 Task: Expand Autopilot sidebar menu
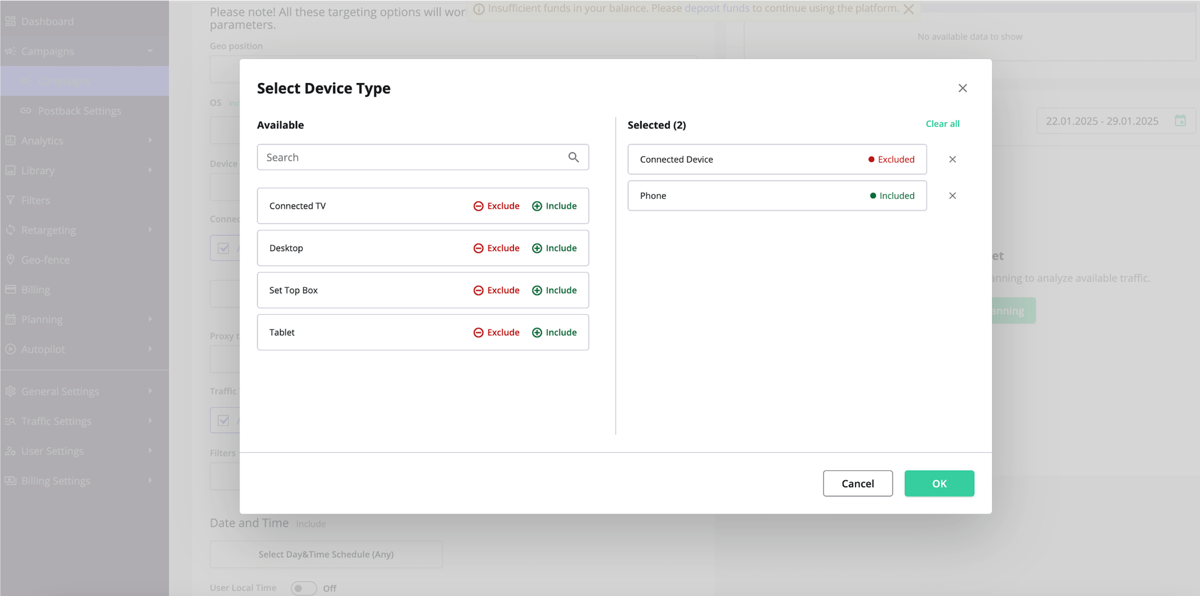(84, 349)
